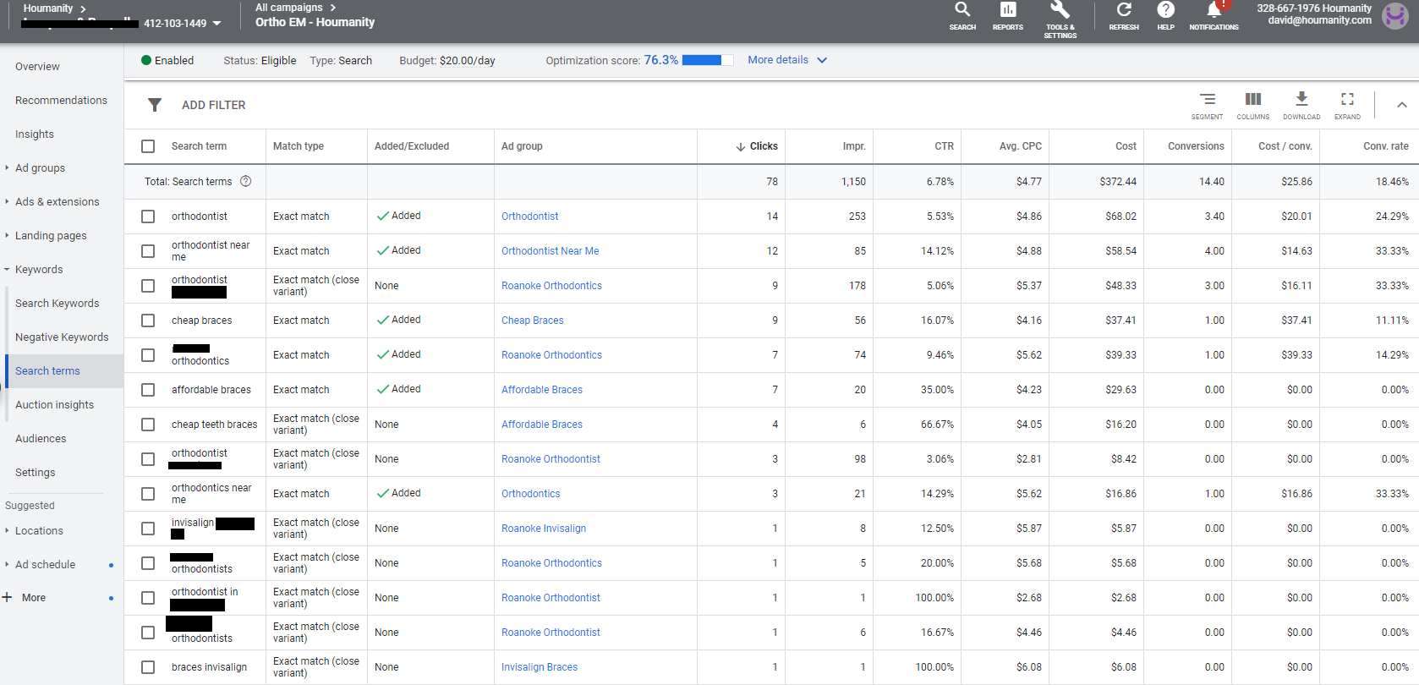Open the Segment icon
The height and width of the screenshot is (685, 1419).
(x=1208, y=99)
